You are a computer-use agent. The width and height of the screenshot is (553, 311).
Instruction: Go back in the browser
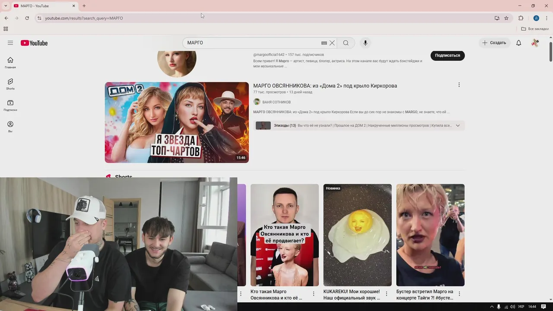tap(6, 18)
